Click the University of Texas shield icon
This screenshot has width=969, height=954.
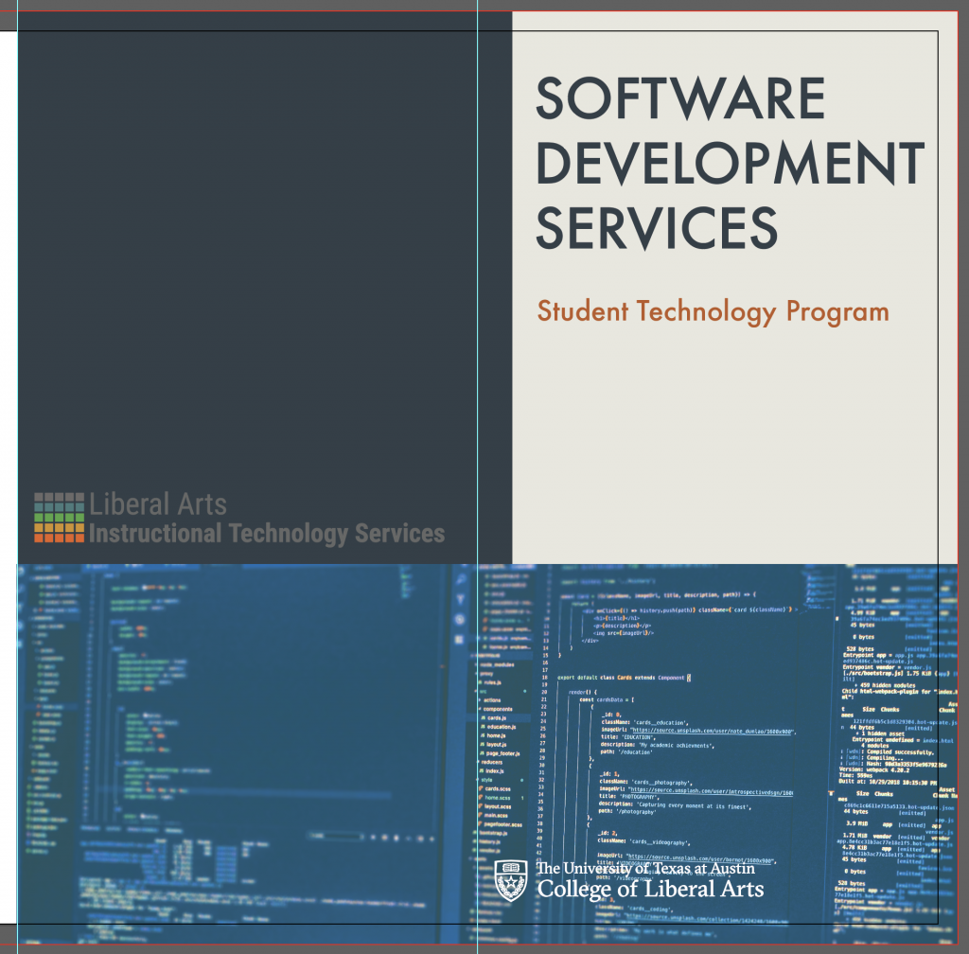[510, 880]
